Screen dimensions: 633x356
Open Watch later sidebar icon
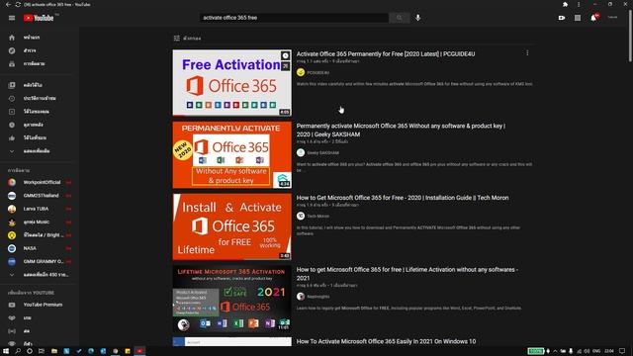coord(12,125)
